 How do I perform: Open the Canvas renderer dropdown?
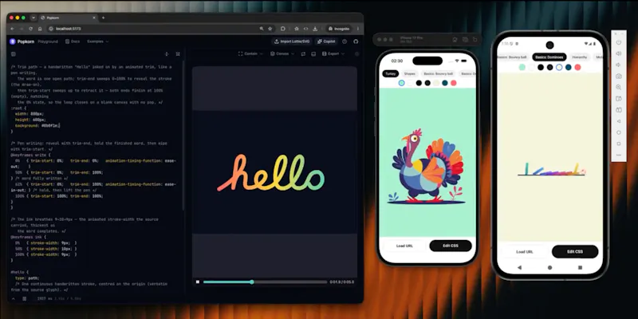(x=282, y=53)
